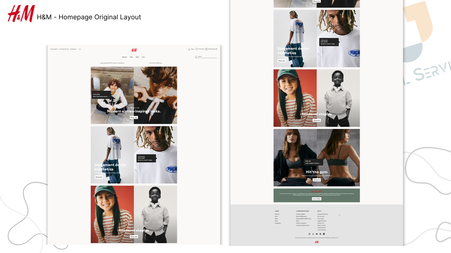Open Press in the footer Corporate Info column
This screenshot has width=451, height=253.
coord(298,221)
